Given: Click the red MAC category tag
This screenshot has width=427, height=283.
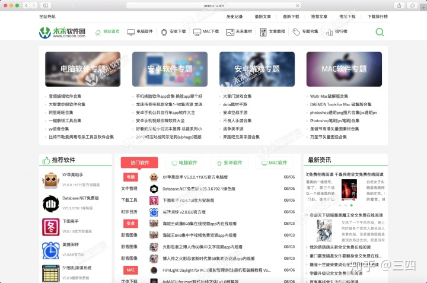Looking at the screenshot, I should click(130, 270).
